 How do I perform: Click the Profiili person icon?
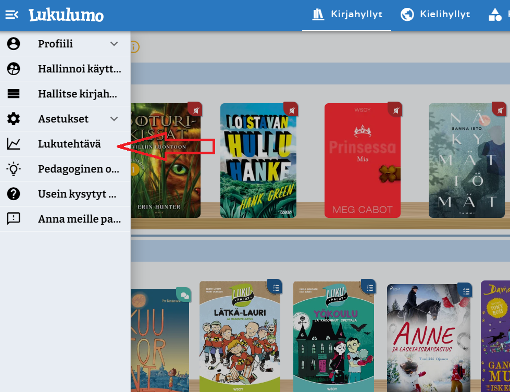(14, 44)
